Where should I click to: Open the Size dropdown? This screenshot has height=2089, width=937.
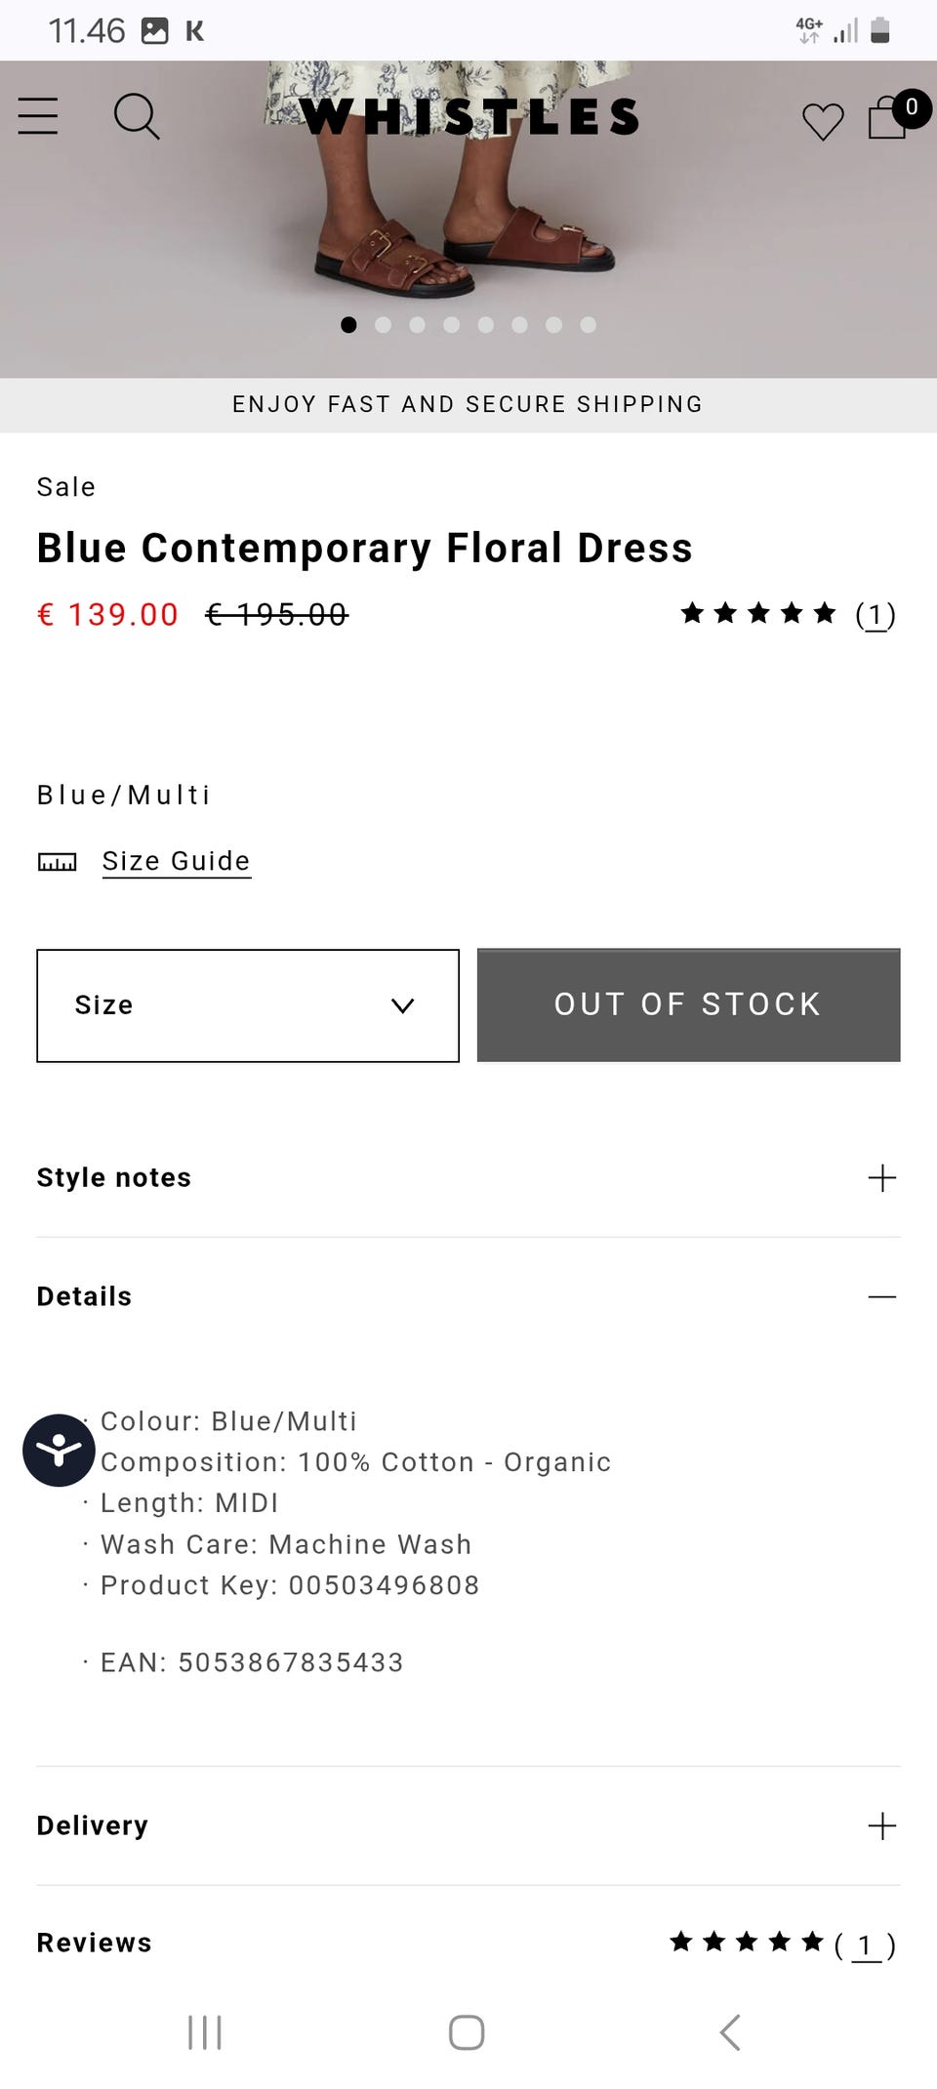248,1005
